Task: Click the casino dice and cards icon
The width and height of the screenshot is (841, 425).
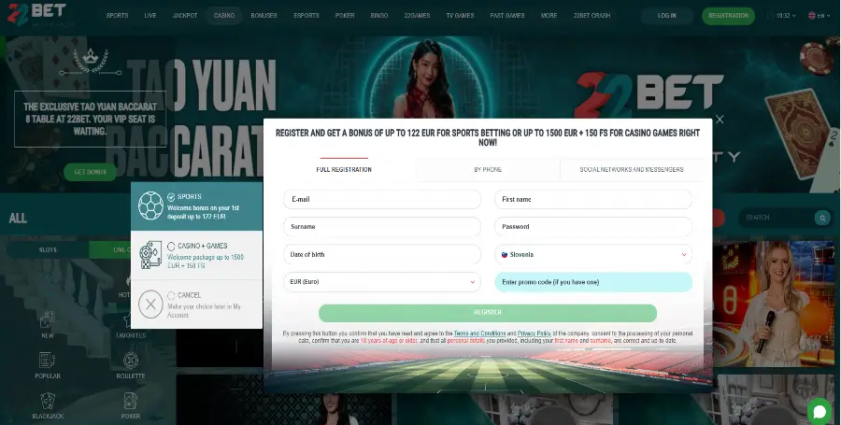Action: (150, 255)
